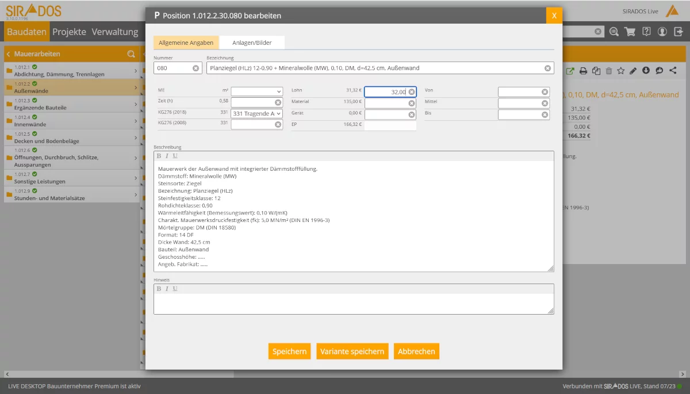Switch to the Anlagen/Bilder tab

click(x=252, y=43)
